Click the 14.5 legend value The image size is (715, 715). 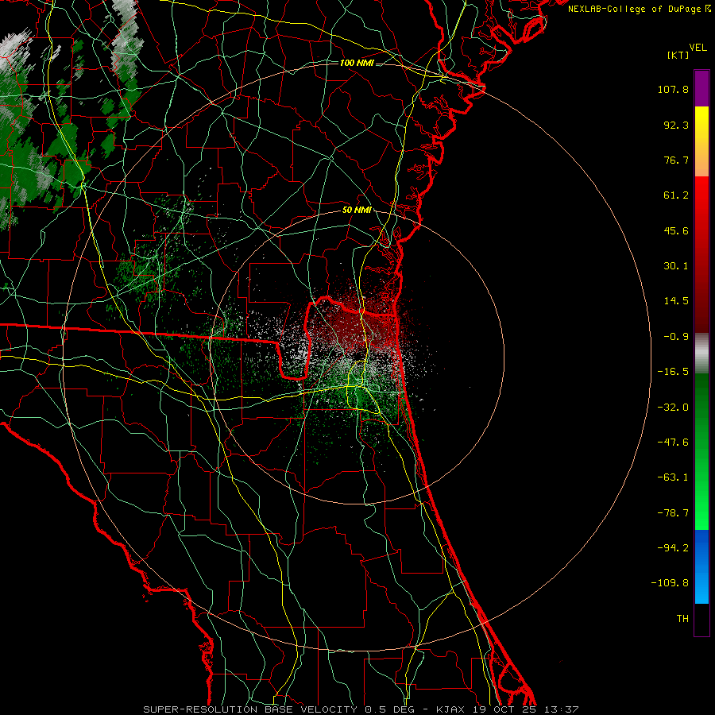676,301
